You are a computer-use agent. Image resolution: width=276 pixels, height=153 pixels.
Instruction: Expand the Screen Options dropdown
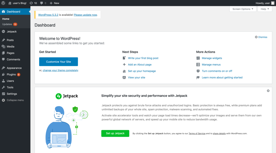[x=243, y=9]
